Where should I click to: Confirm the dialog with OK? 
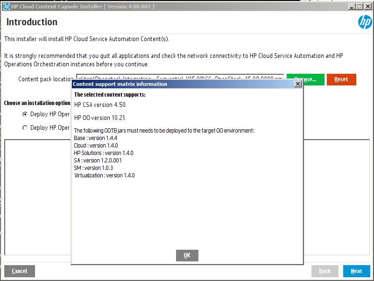coord(187,255)
